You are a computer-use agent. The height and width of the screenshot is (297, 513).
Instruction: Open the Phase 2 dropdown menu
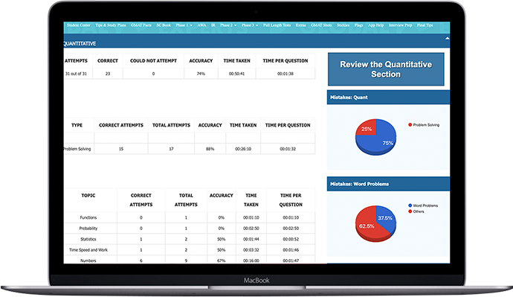click(228, 25)
